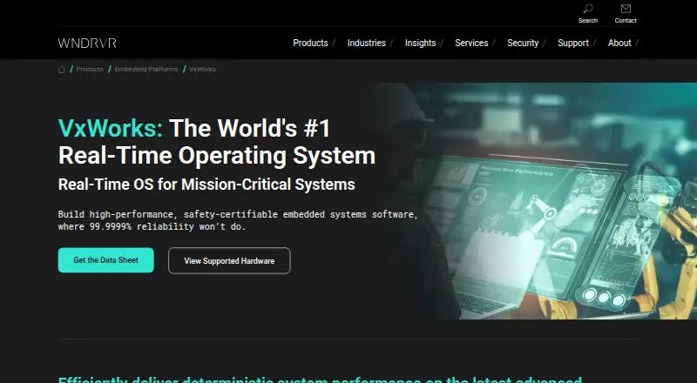Open the About menu

[x=619, y=44]
